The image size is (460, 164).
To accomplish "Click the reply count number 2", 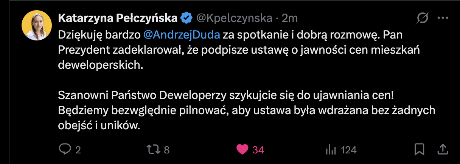I will pyautogui.click(x=78, y=150).
